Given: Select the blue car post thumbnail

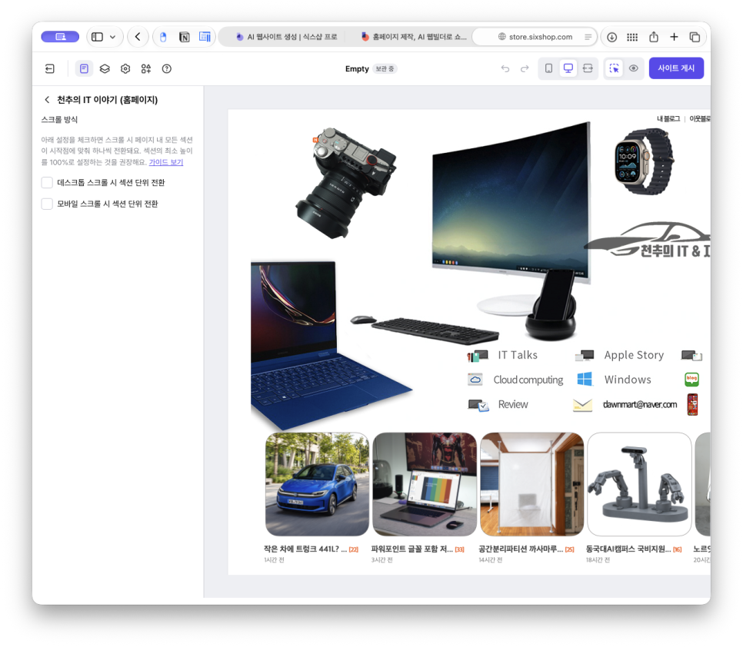Looking at the screenshot, I should pyautogui.click(x=317, y=484).
